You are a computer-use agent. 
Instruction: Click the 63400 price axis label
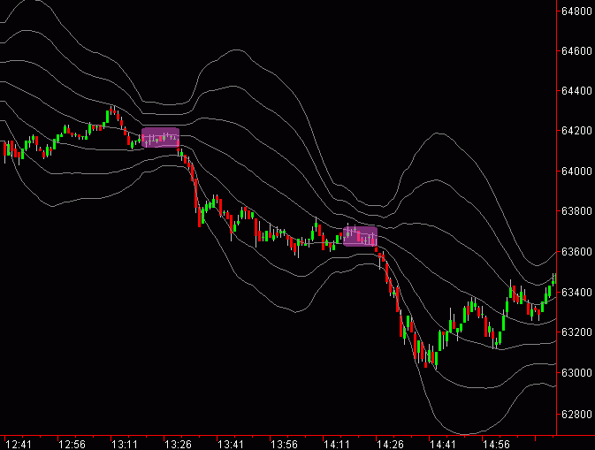pos(576,292)
